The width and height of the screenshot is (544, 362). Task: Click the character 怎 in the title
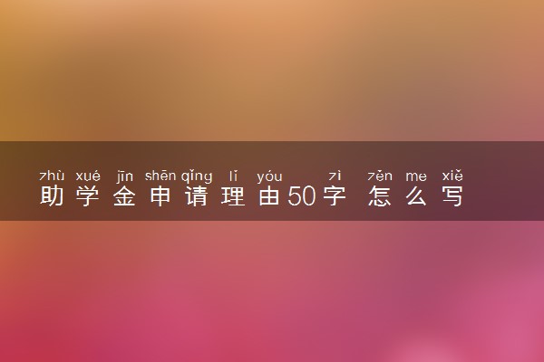tap(380, 195)
